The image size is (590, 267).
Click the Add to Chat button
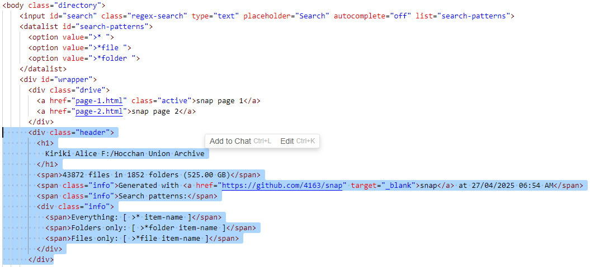coord(240,141)
